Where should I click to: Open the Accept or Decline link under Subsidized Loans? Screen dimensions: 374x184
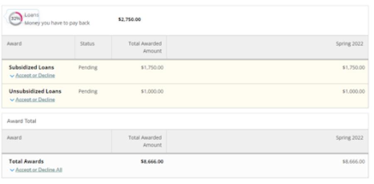point(35,75)
